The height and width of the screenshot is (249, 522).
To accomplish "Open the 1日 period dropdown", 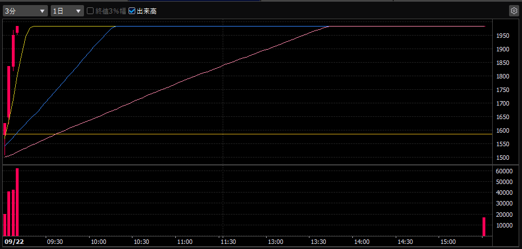I will [67, 11].
